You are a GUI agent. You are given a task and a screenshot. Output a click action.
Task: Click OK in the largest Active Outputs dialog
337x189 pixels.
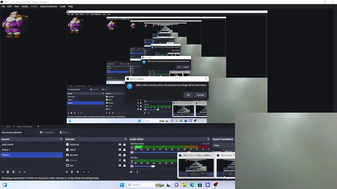click(x=188, y=95)
